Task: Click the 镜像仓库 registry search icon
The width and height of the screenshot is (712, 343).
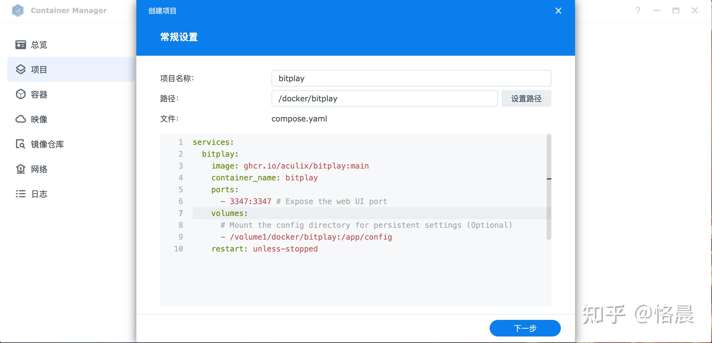Action: point(20,144)
